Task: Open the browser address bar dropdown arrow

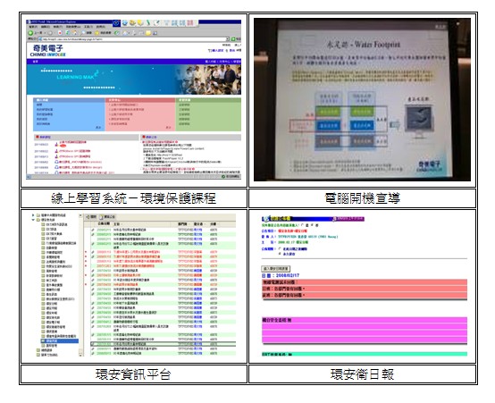Action: click(228, 38)
